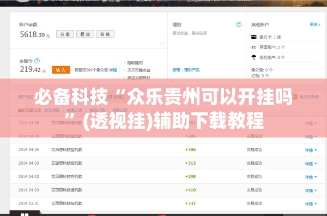
Task: Click the amount +410
Action: pyautogui.click(x=190, y=190)
